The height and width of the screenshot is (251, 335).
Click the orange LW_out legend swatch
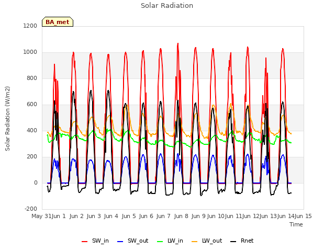[195, 242]
